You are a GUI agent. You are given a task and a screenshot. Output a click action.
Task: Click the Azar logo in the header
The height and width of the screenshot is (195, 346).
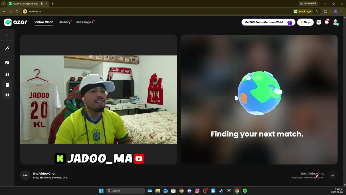(x=16, y=22)
